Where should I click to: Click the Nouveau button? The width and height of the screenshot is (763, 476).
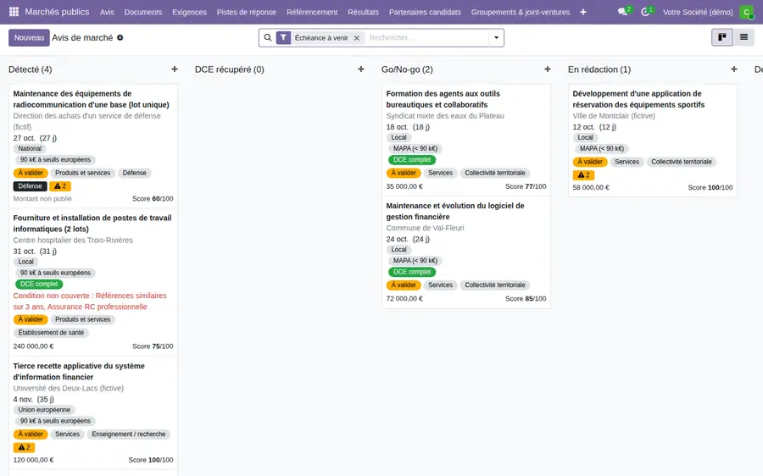click(29, 37)
